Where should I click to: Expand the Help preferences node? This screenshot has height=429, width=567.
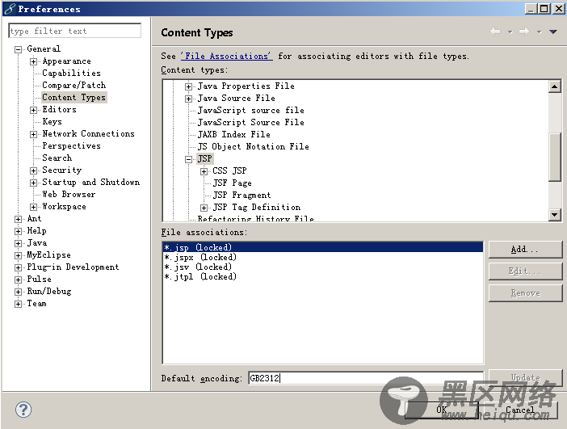click(18, 231)
